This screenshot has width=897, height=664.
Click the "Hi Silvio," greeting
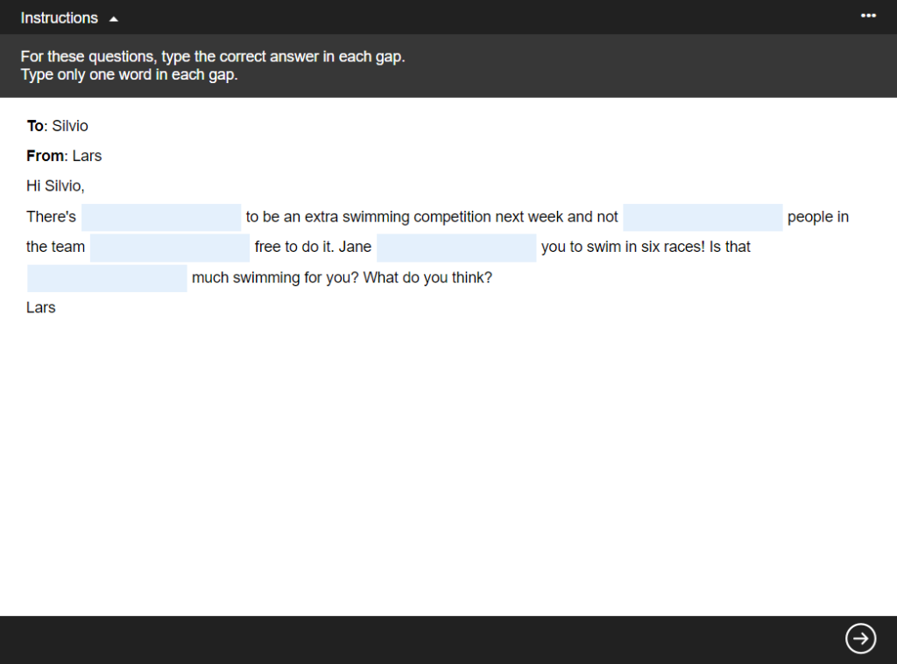click(x=55, y=185)
